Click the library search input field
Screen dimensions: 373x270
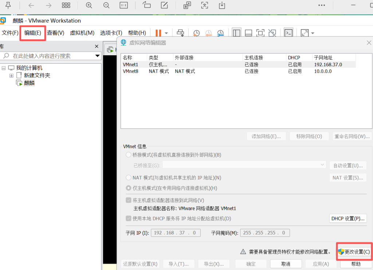point(51,56)
